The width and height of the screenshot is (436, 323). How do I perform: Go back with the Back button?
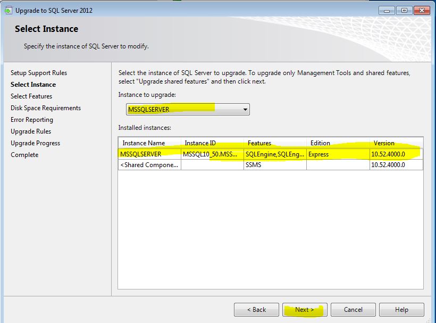coord(256,310)
